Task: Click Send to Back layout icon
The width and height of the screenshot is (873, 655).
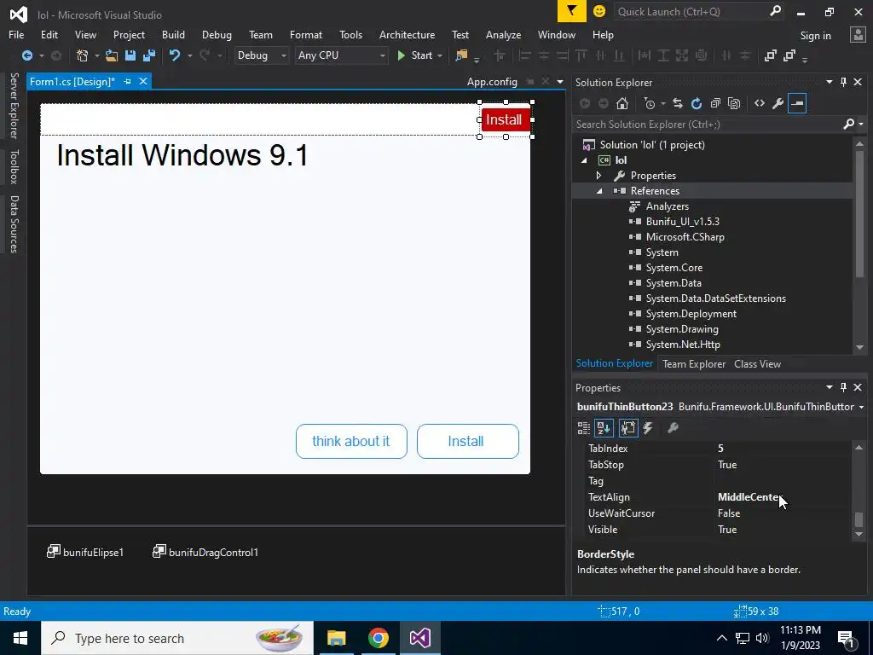Action: pyautogui.click(x=789, y=55)
